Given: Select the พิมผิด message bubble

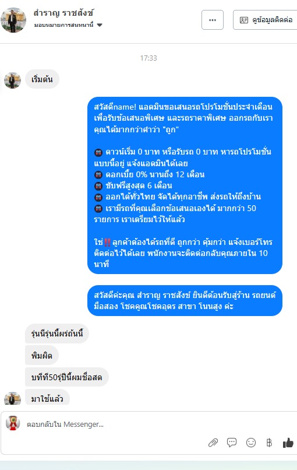Looking at the screenshot, I should pyautogui.click(x=41, y=356).
